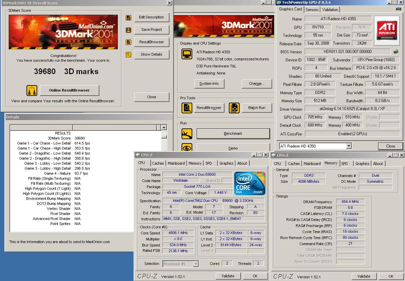Screen dimensions: 405x281
Task: Click the Close button in GPU-Z
Action: click(391, 146)
